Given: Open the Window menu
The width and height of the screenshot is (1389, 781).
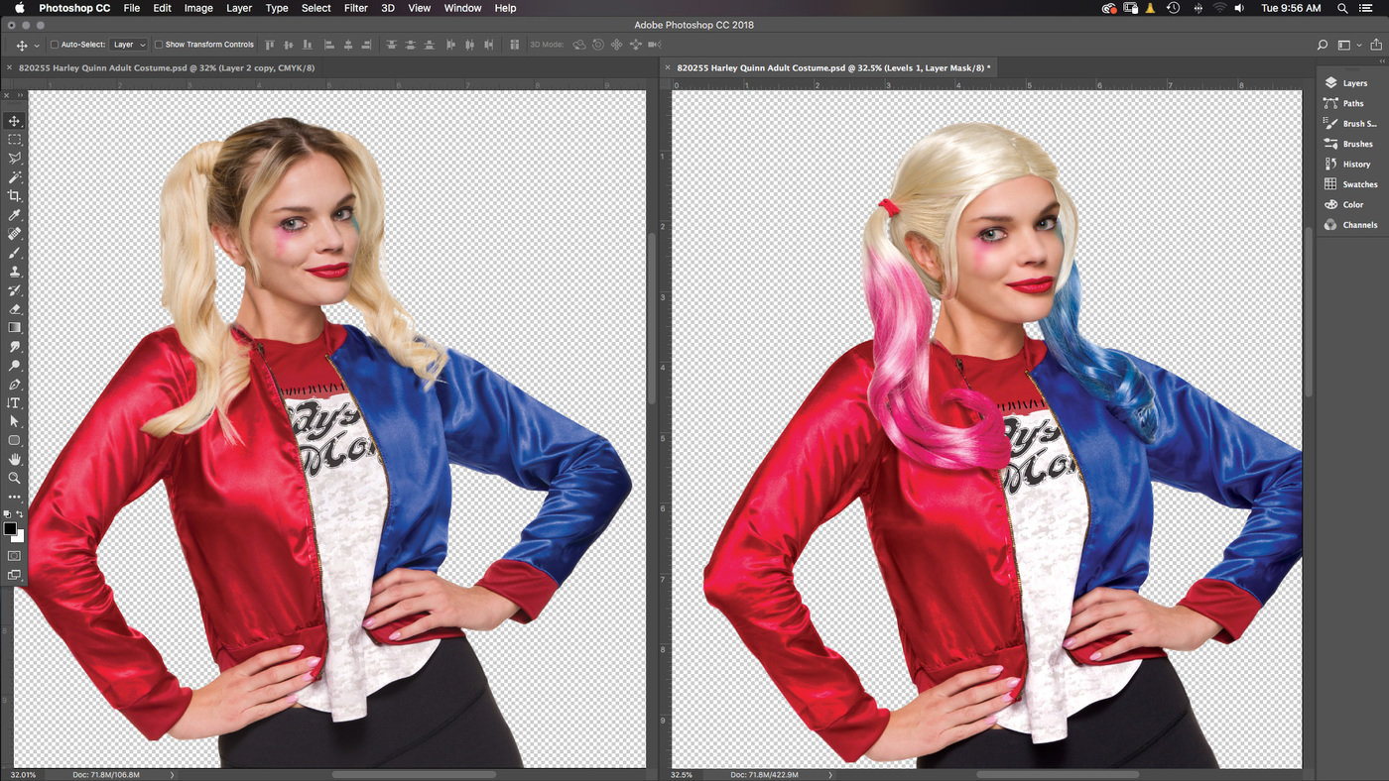Looking at the screenshot, I should tap(462, 8).
